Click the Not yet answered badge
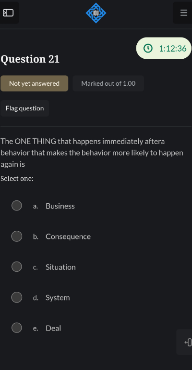Screen dimensions: 192x370 coord(34,83)
